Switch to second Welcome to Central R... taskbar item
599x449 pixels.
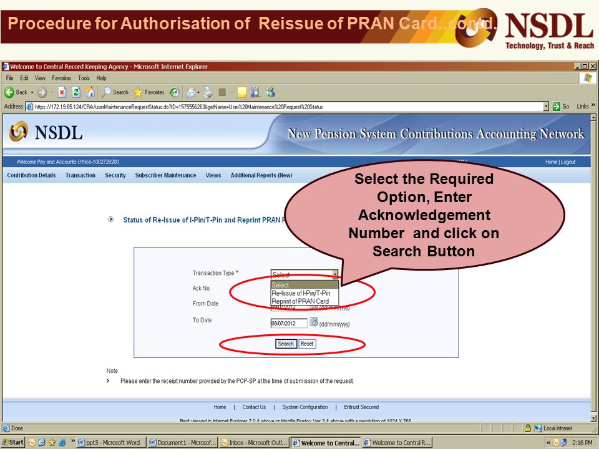(x=397, y=443)
